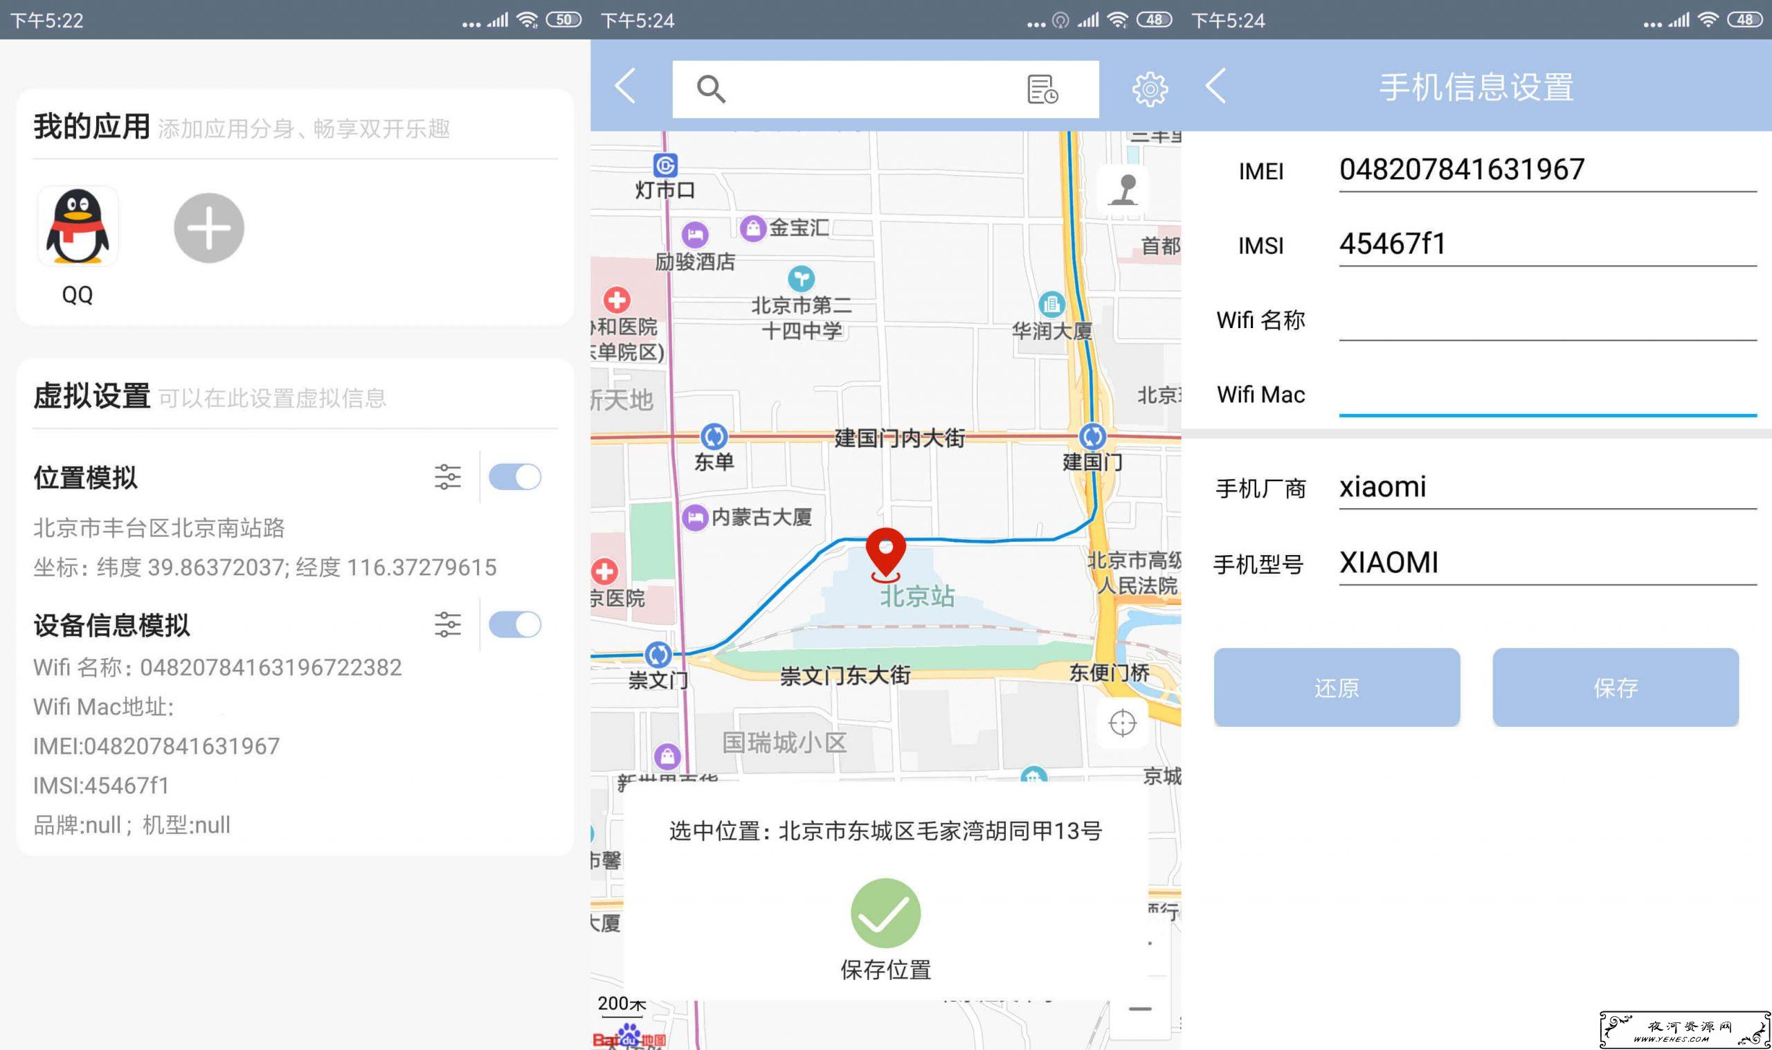Screen dimensions: 1772x1050
Task: Tap the 建国门内大街 street label
Action: pos(899,438)
